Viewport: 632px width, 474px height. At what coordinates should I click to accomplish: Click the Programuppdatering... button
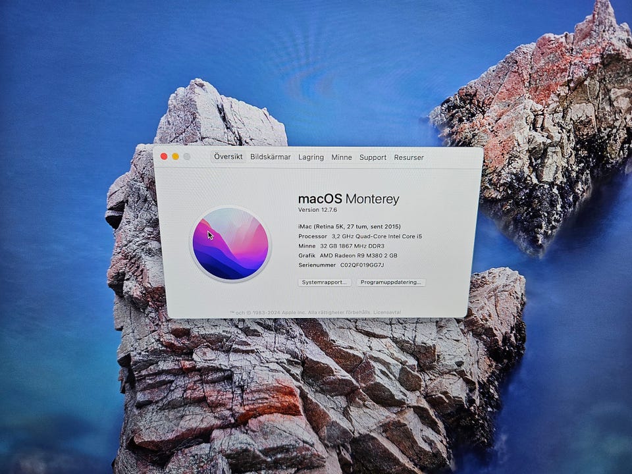390,282
